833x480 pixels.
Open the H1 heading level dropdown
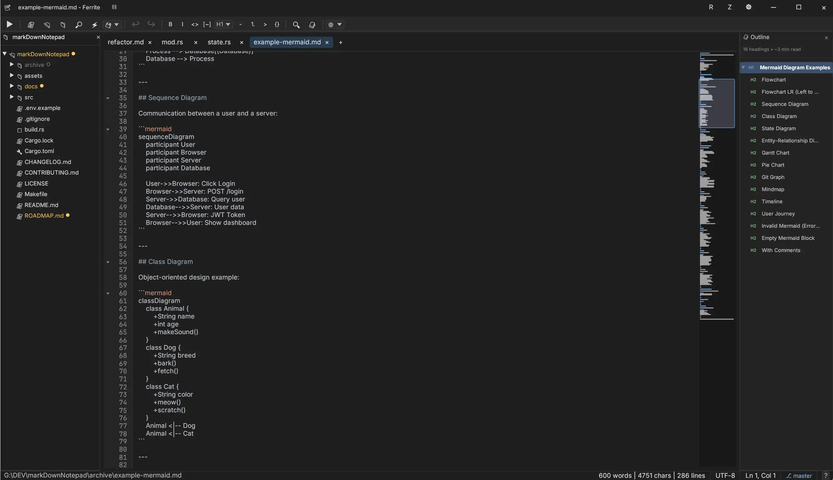point(224,24)
